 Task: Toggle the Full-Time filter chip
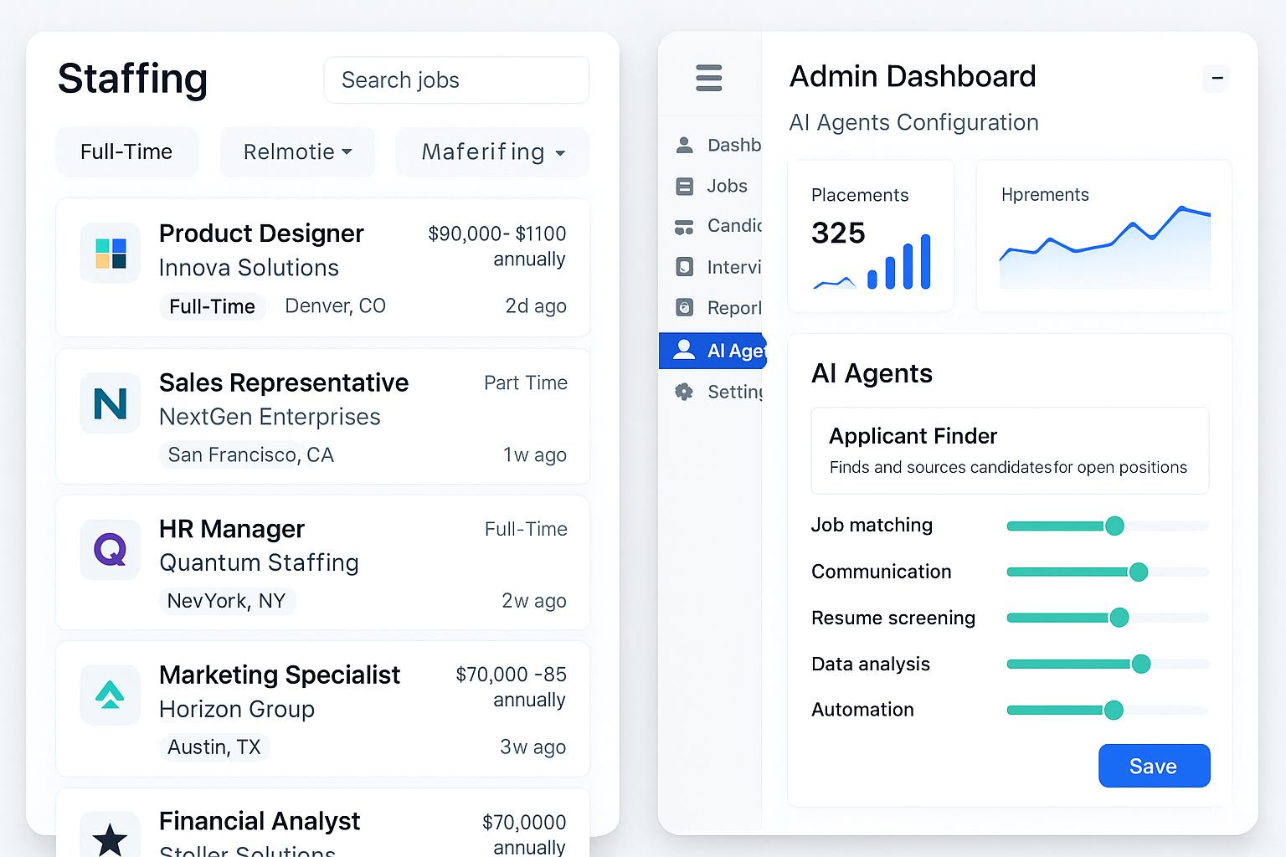pos(126,152)
